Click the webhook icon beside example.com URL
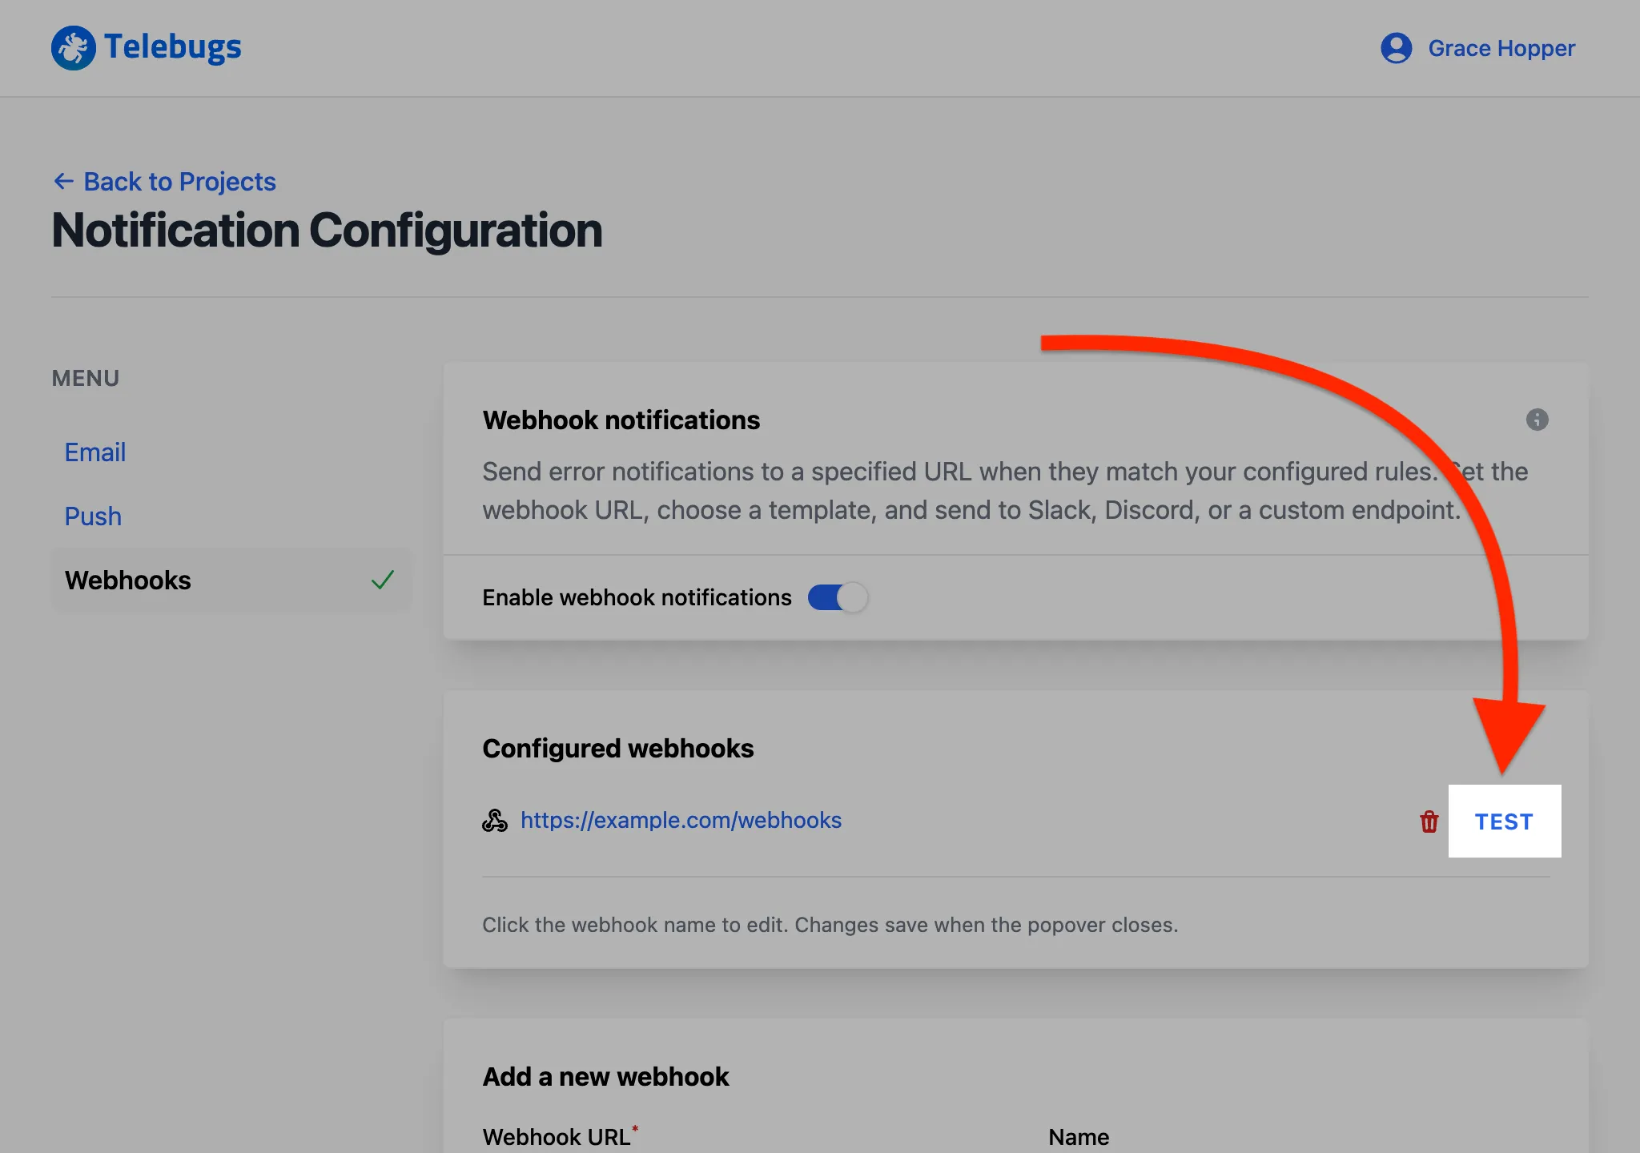This screenshot has height=1153, width=1640. [495, 821]
